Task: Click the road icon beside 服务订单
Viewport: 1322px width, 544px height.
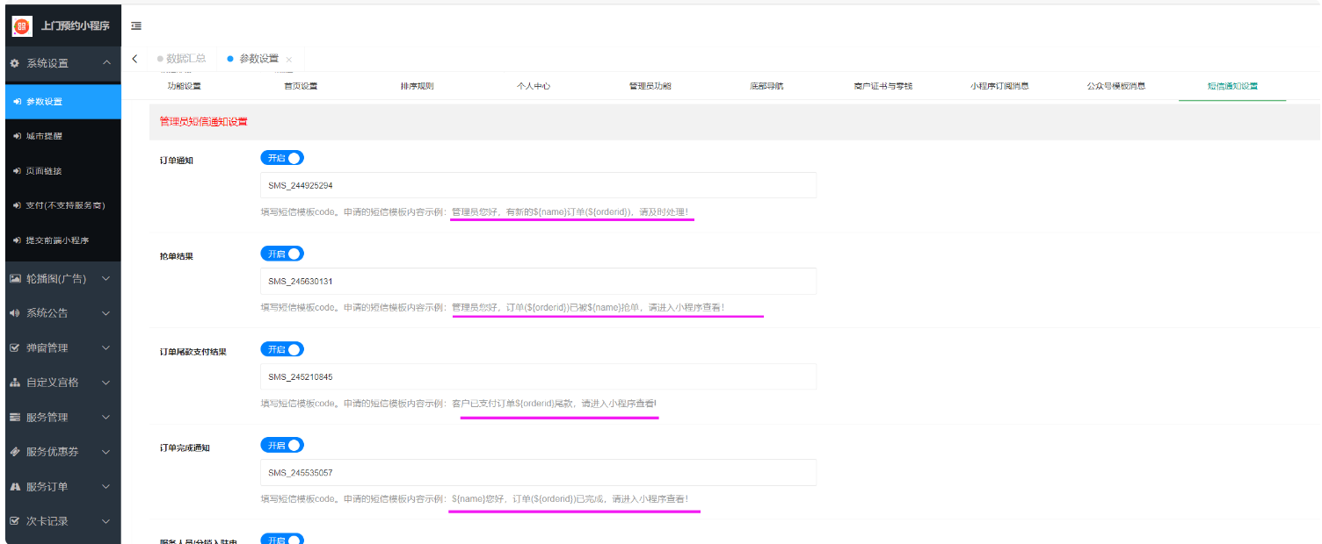Action: point(15,486)
